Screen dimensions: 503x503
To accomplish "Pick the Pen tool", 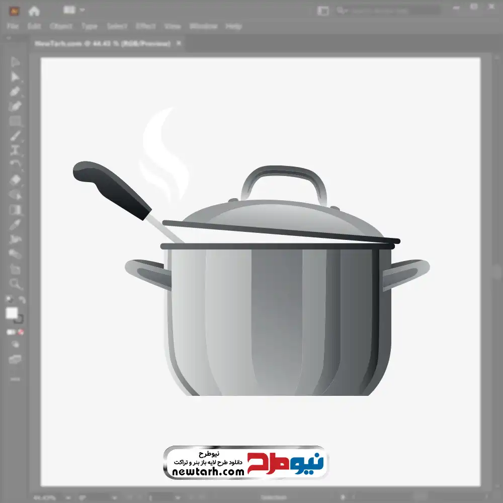I will click(x=15, y=92).
